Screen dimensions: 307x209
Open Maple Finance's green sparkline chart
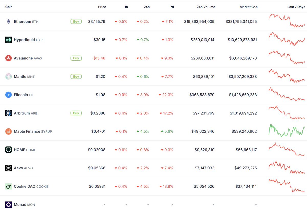[x=287, y=130]
